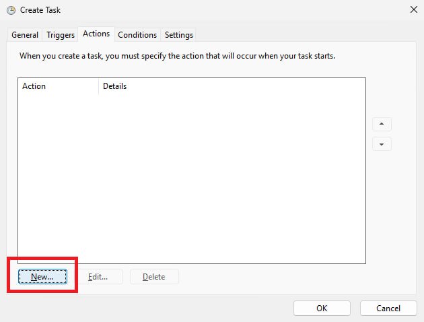Move action down with the down arrow

(x=382, y=144)
